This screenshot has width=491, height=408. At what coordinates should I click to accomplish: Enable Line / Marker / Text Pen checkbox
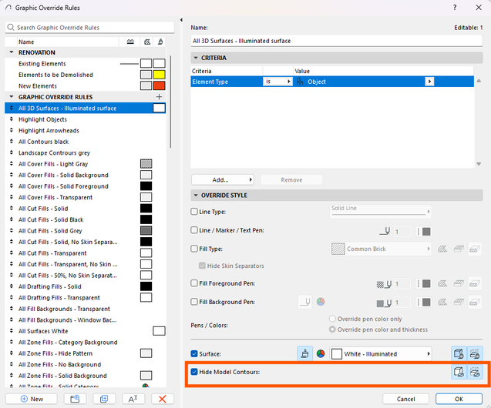[x=194, y=230]
